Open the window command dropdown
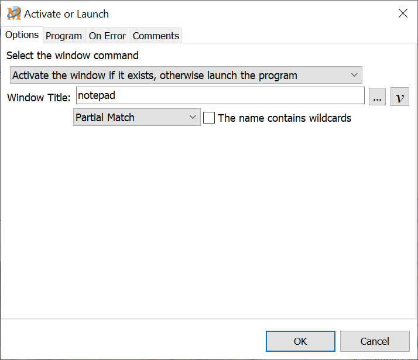 [186, 75]
